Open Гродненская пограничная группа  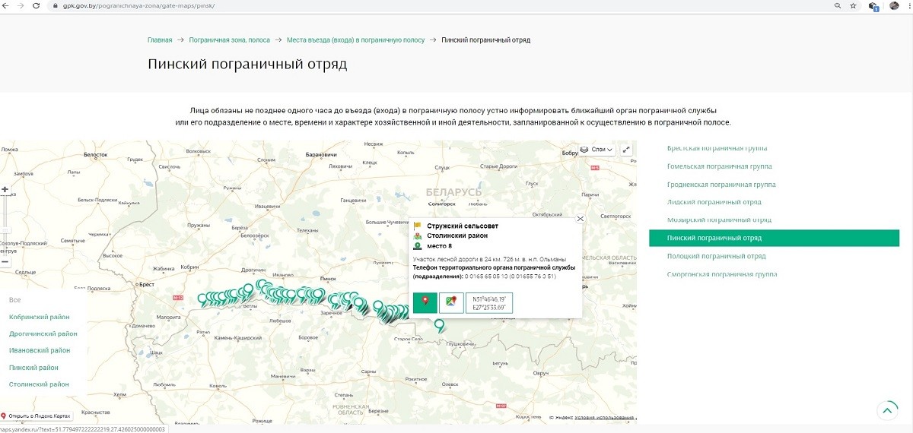[x=721, y=185]
